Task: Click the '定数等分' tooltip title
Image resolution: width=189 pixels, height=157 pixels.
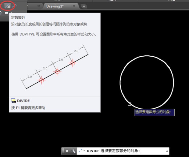Action: [18, 17]
